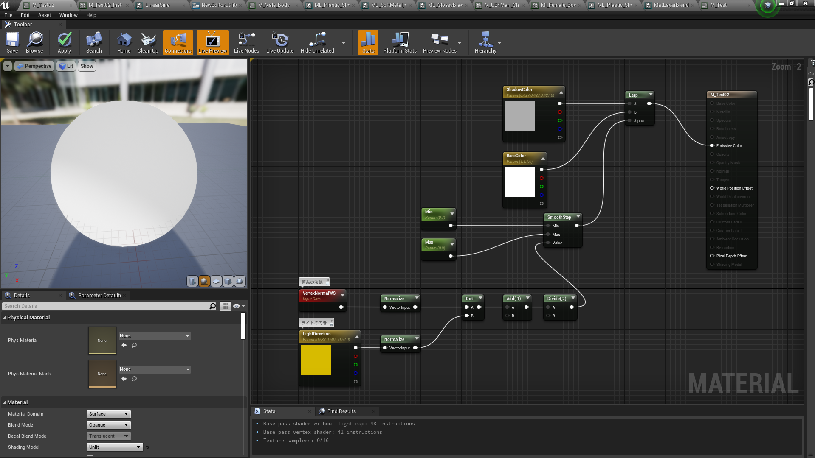
Task: Click the Home toolbar icon
Action: point(124,42)
